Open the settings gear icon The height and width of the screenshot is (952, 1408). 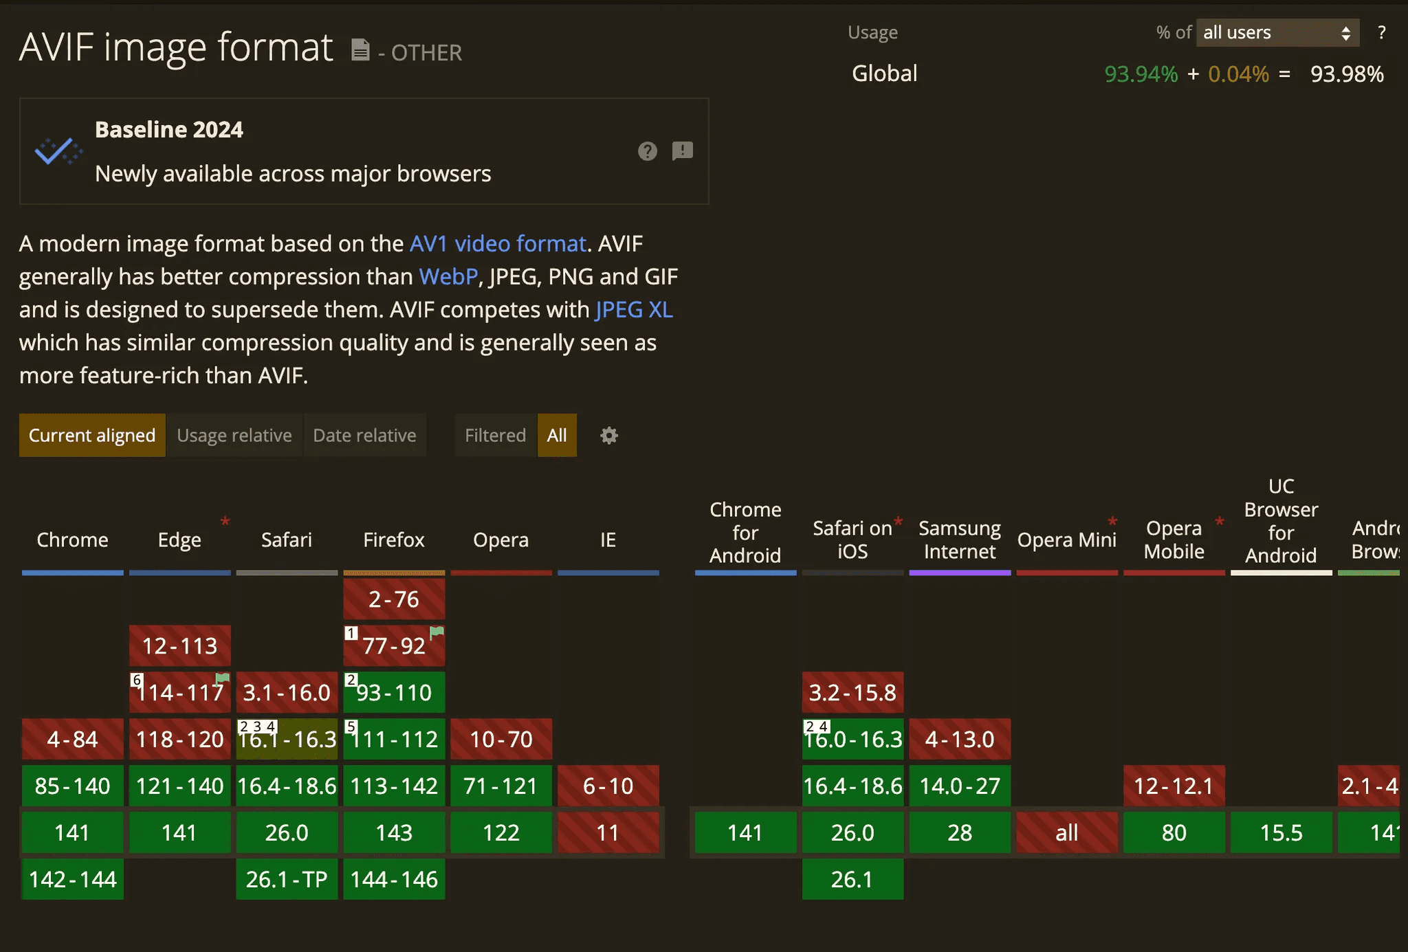[x=609, y=436]
